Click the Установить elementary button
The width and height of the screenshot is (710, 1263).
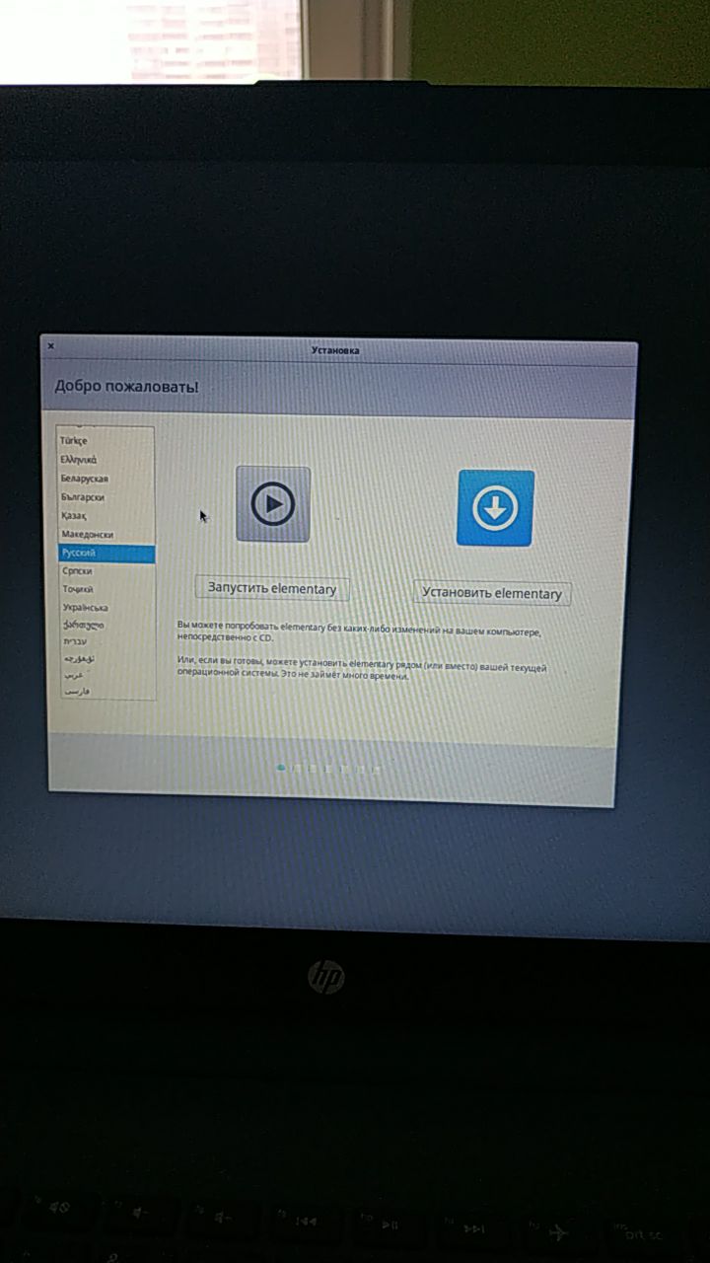point(491,593)
